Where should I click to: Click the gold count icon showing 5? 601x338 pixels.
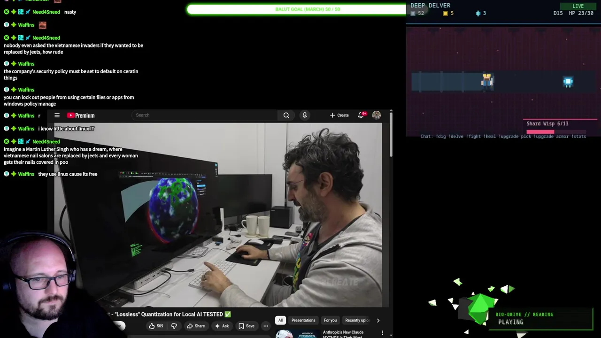tap(445, 13)
